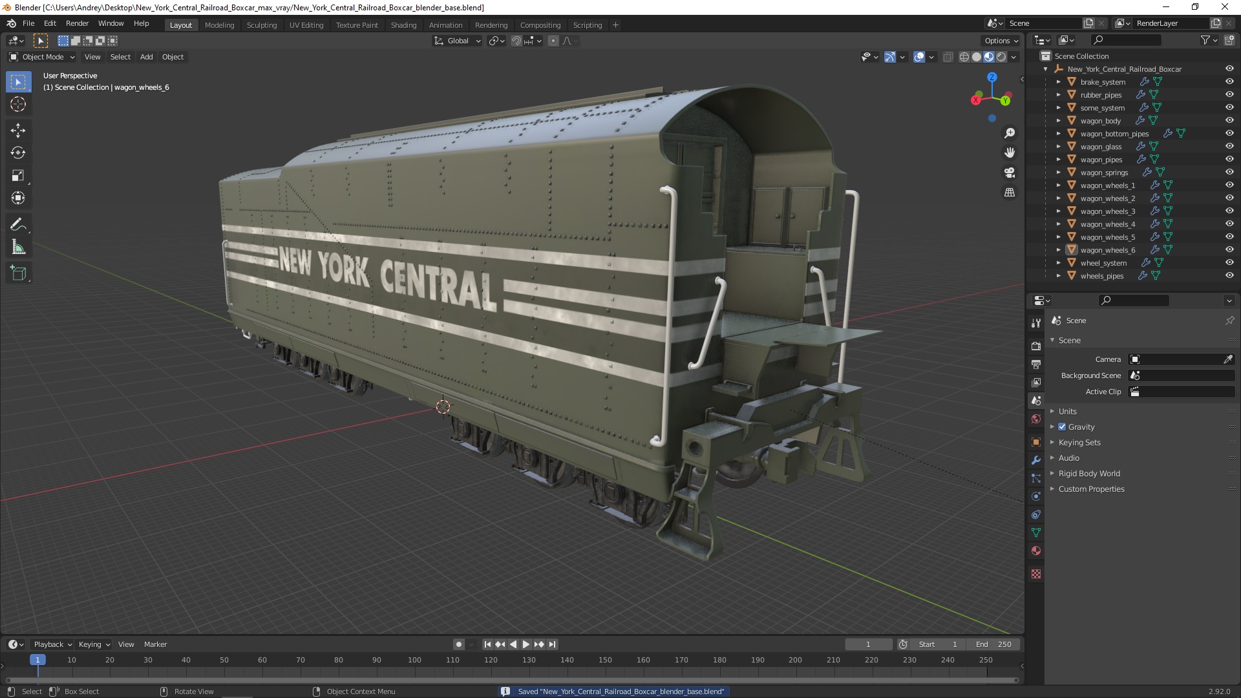The height and width of the screenshot is (698, 1241).
Task: Toggle auto keying record button
Action: pyautogui.click(x=459, y=644)
